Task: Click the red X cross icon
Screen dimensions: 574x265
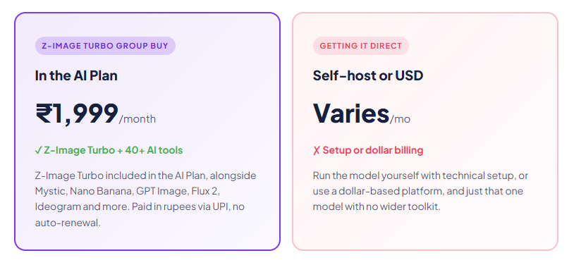Action: coord(317,150)
